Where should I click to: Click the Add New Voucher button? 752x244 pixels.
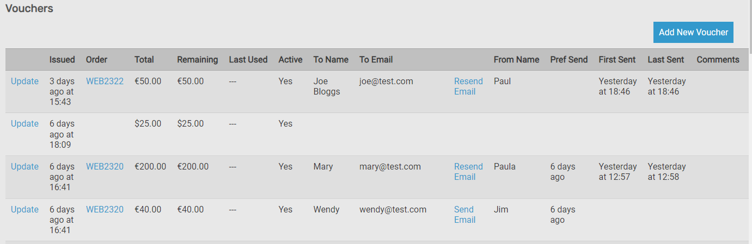tap(693, 32)
